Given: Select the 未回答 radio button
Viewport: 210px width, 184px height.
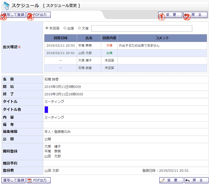Looking at the screenshot, I should (47, 28).
